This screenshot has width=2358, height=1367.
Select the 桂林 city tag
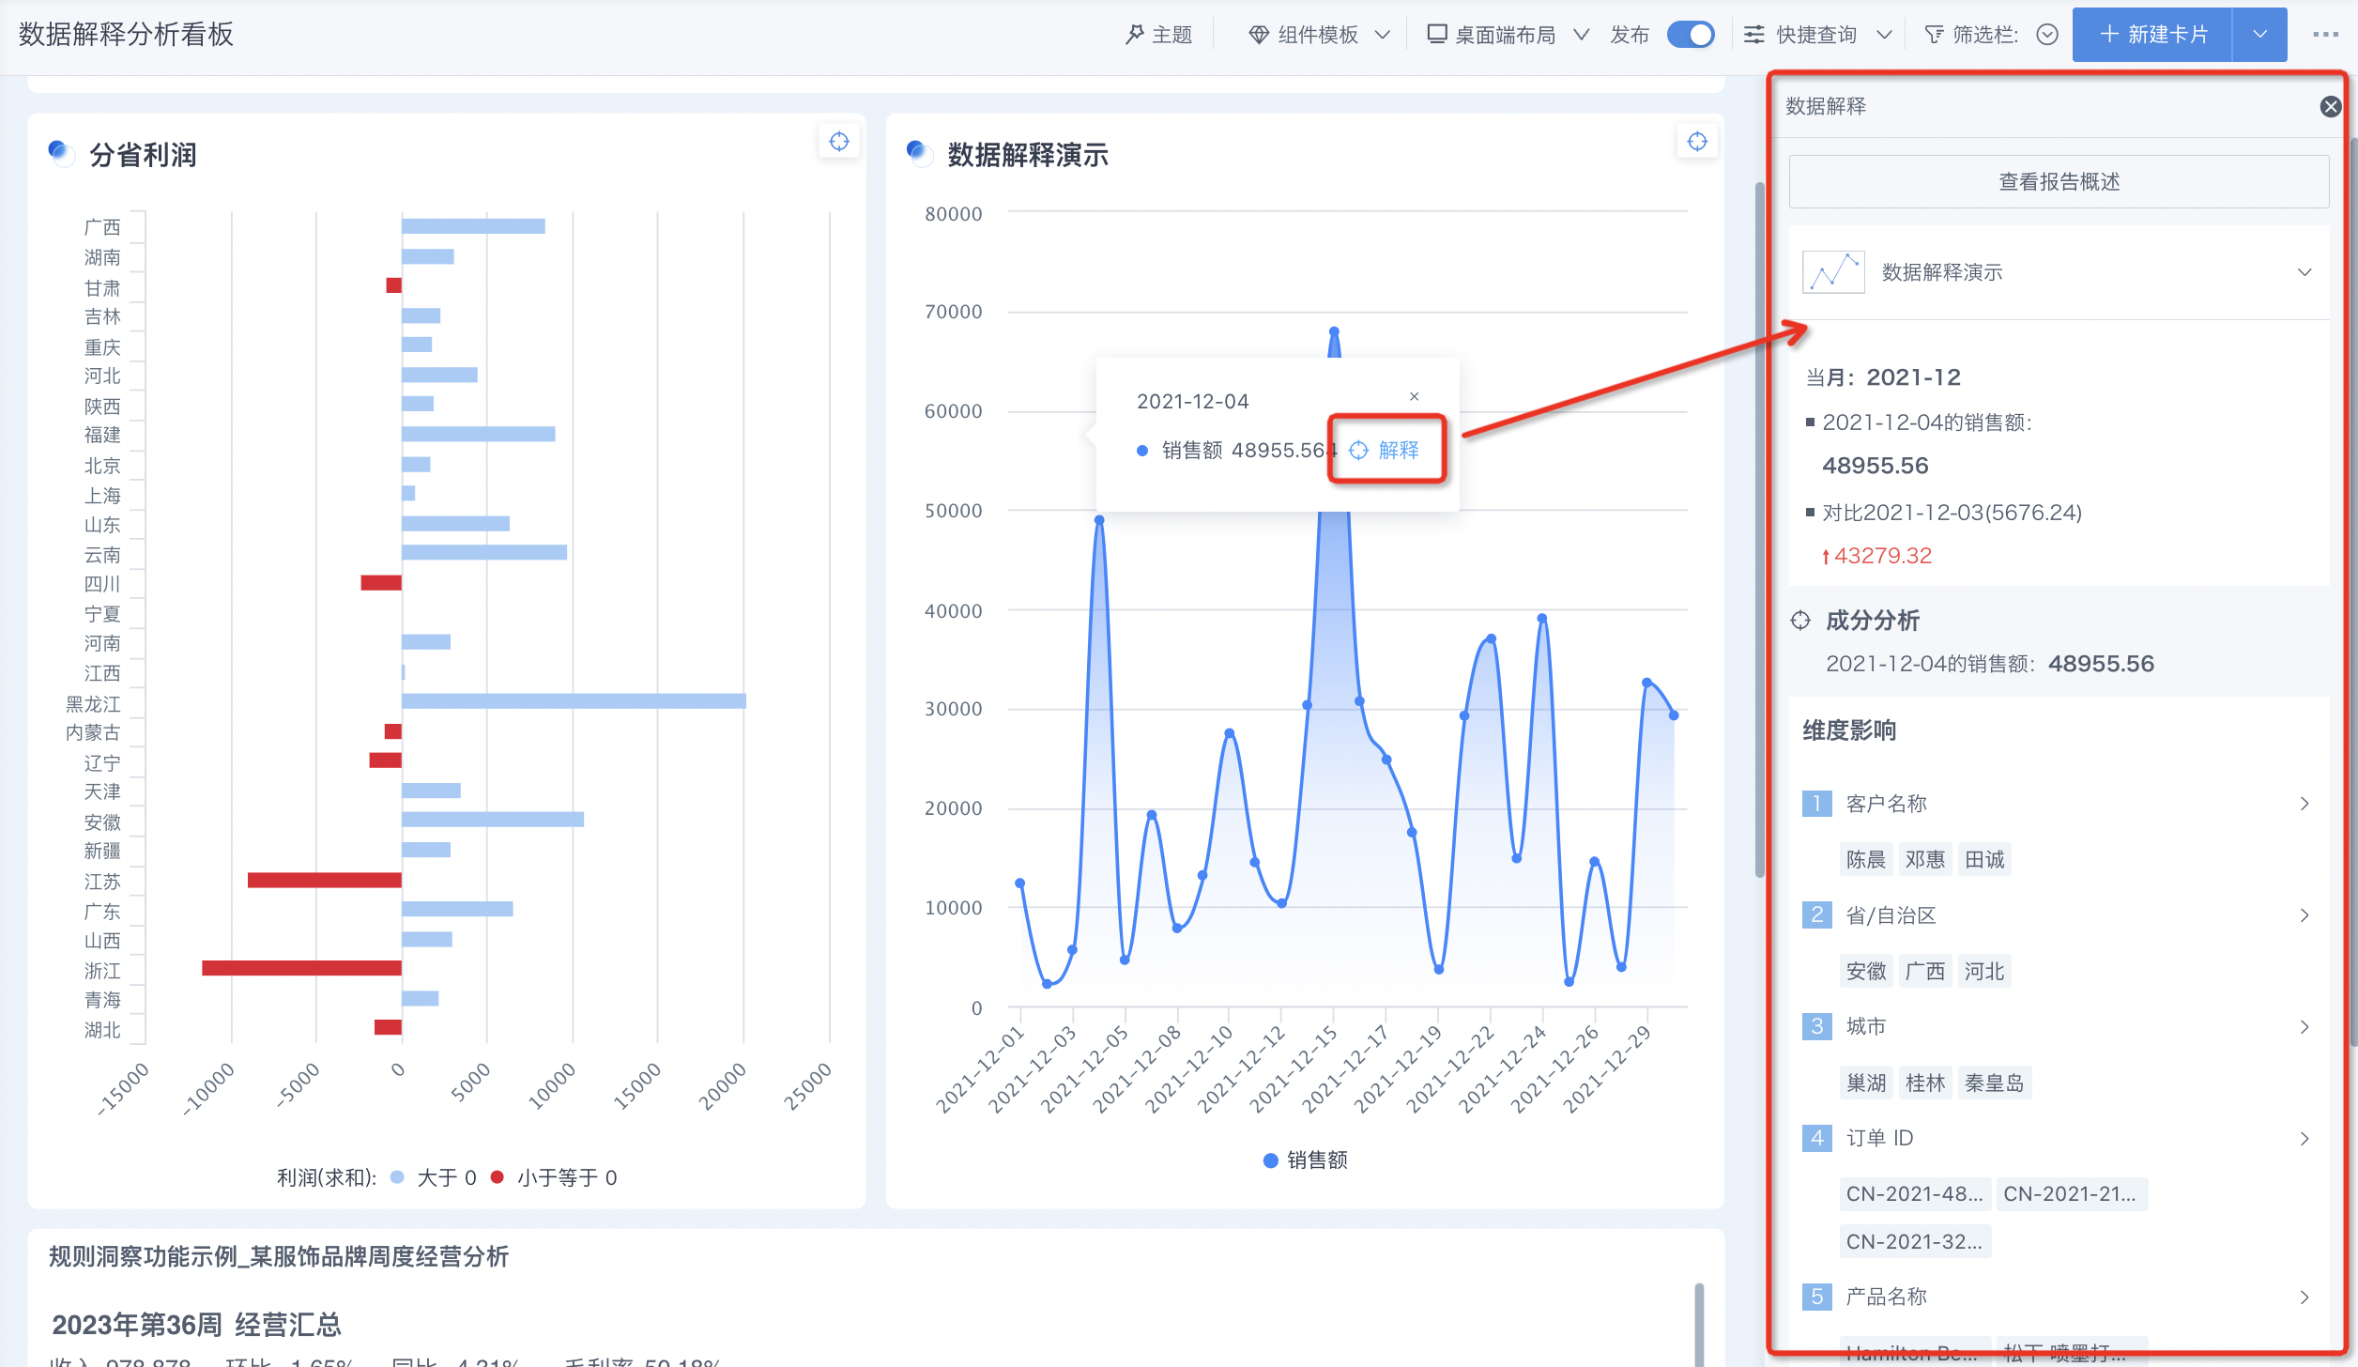coord(1924,1083)
